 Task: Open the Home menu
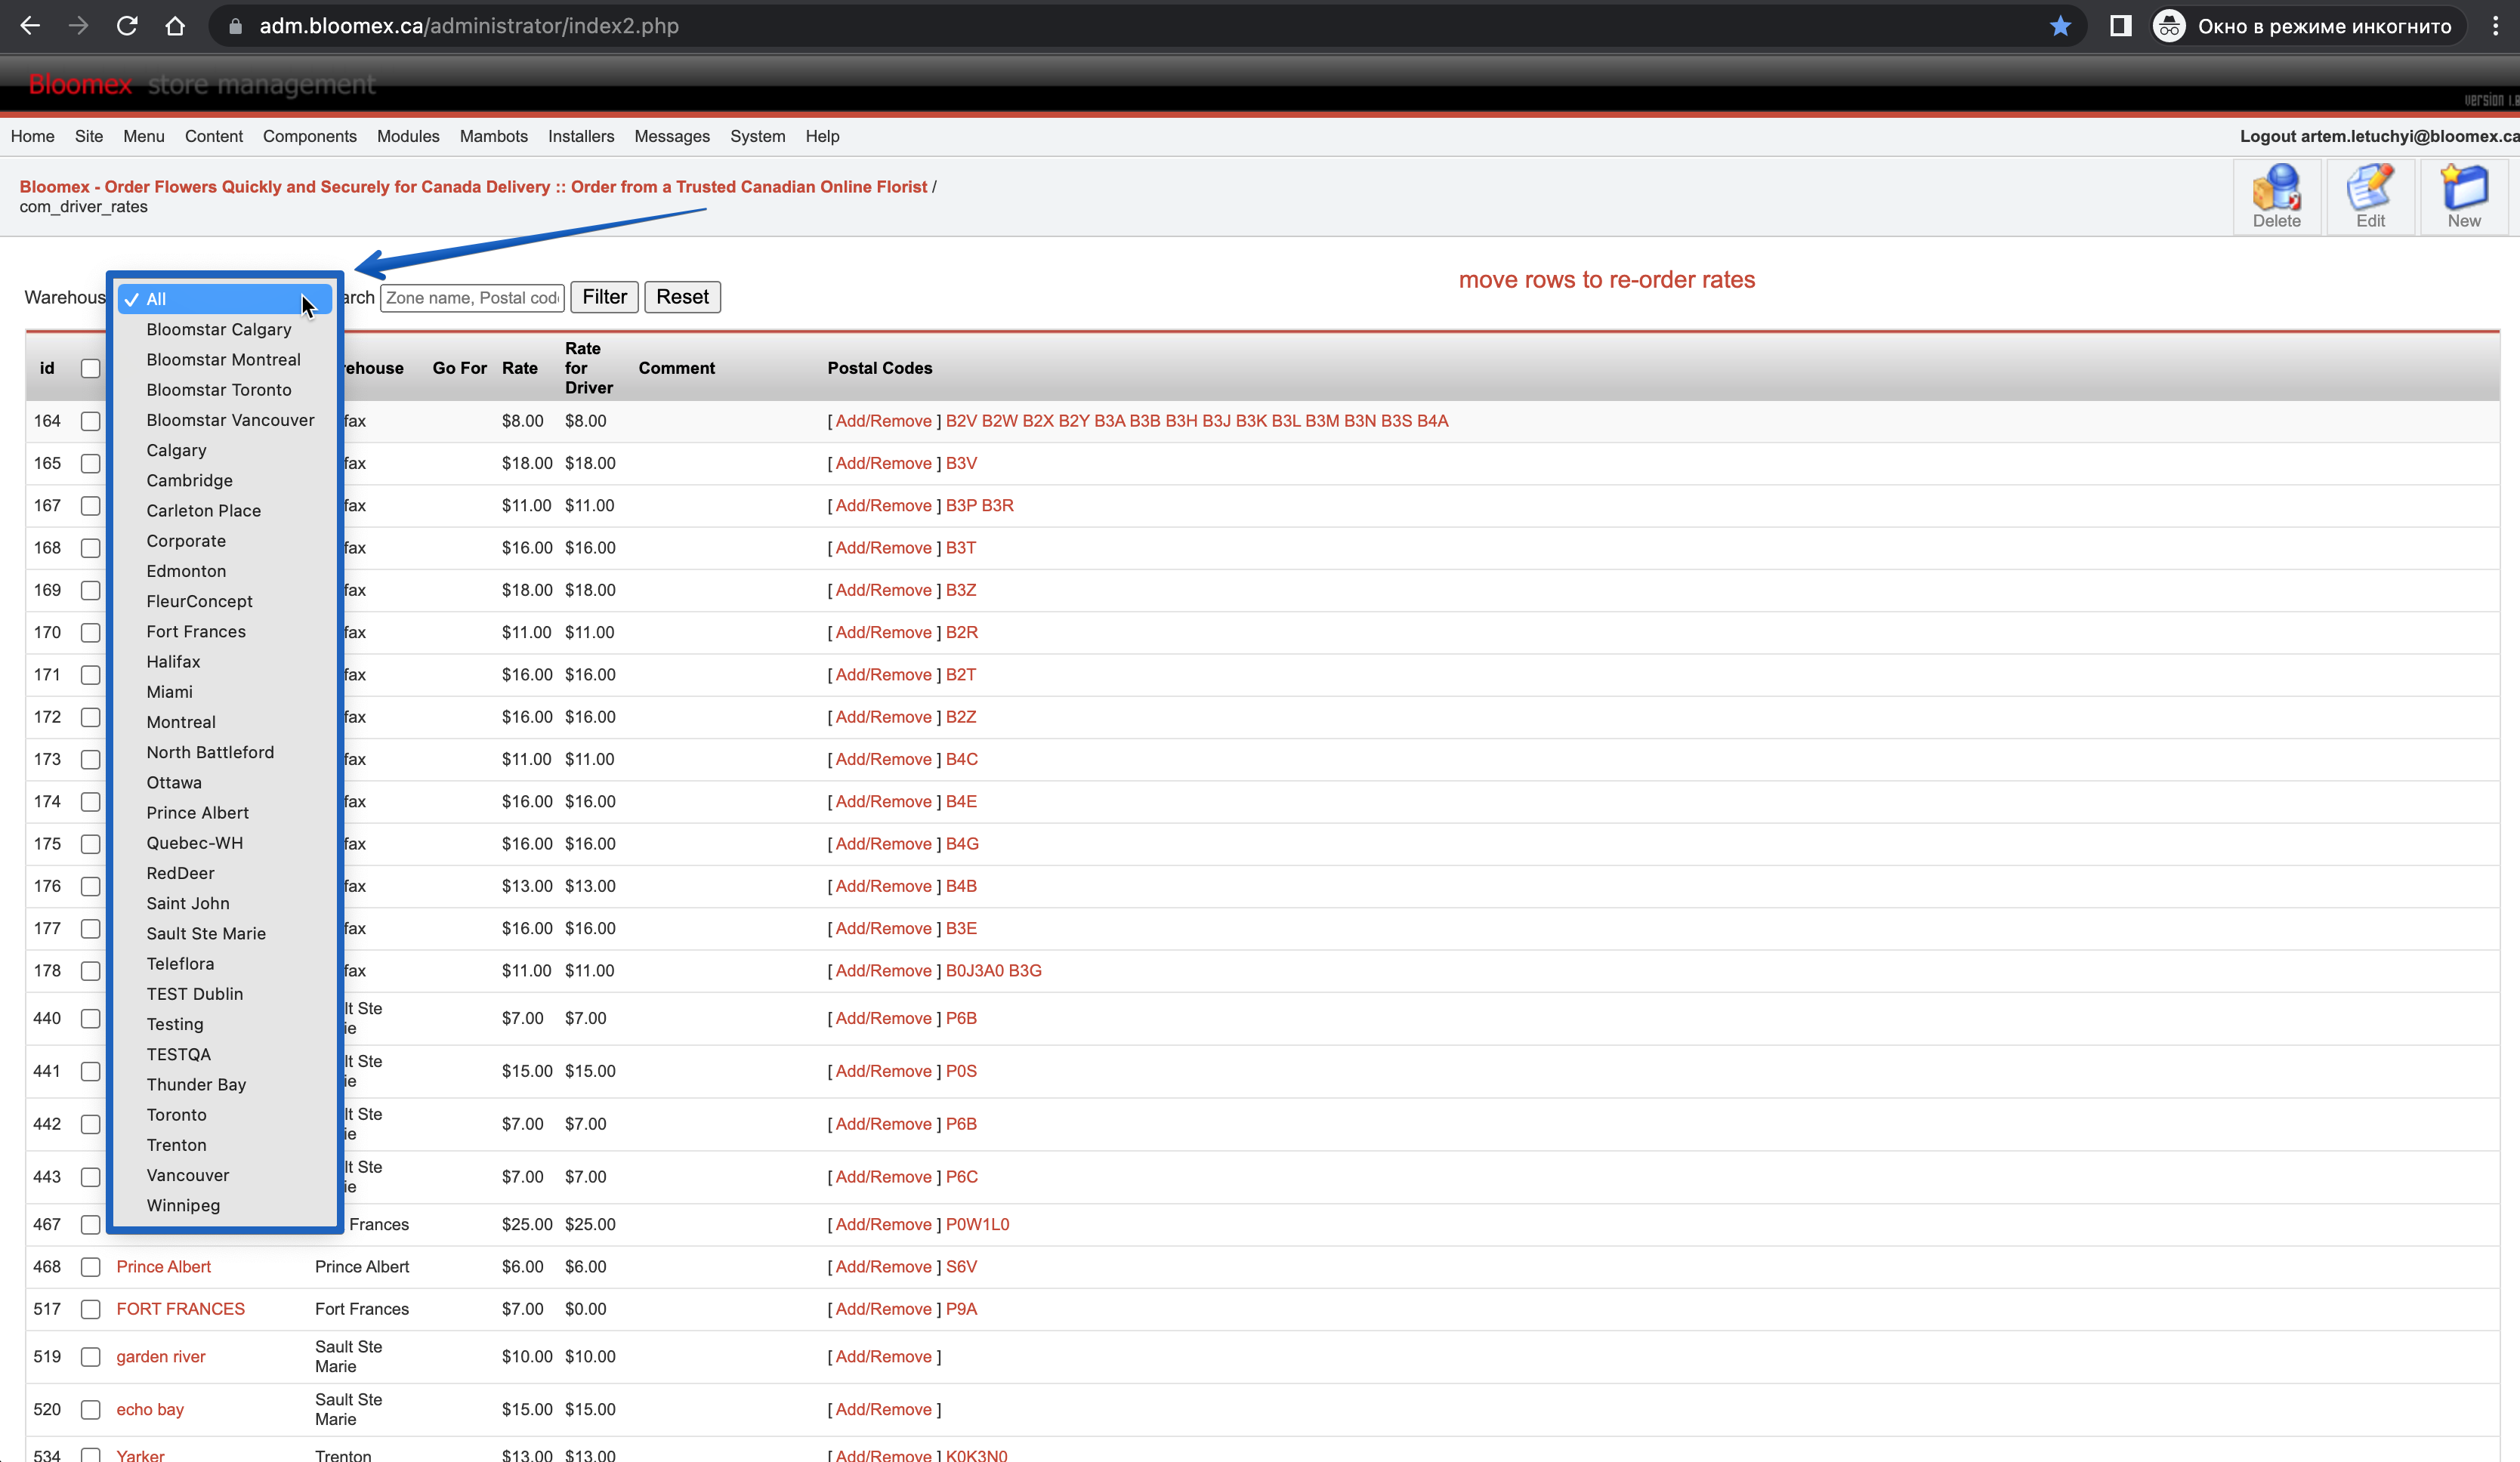tap(33, 136)
